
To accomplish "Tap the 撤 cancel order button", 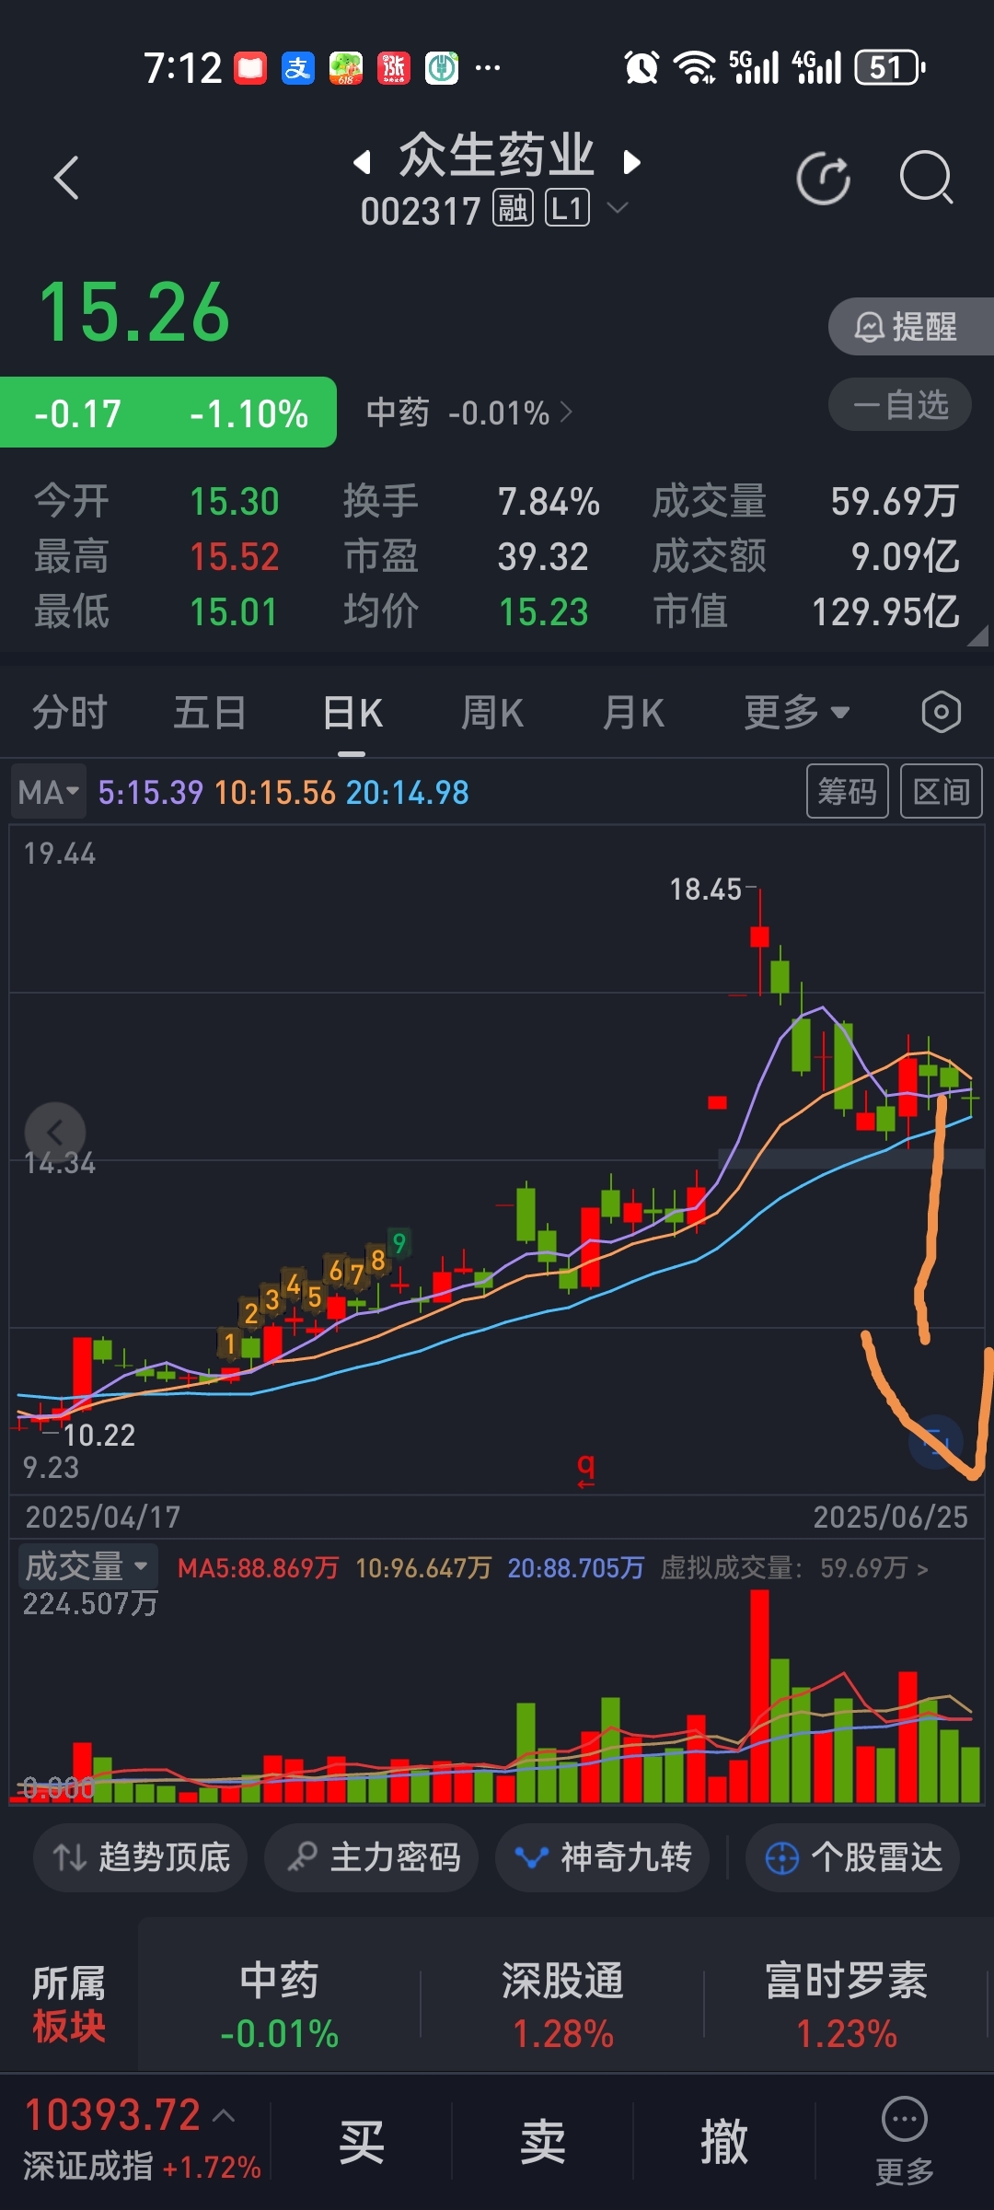I will [724, 2142].
